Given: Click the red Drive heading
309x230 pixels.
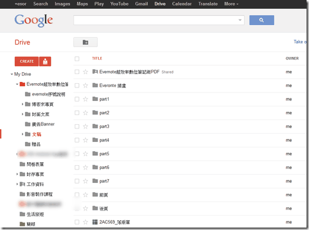Looking at the screenshot, I should pyautogui.click(x=22, y=42).
